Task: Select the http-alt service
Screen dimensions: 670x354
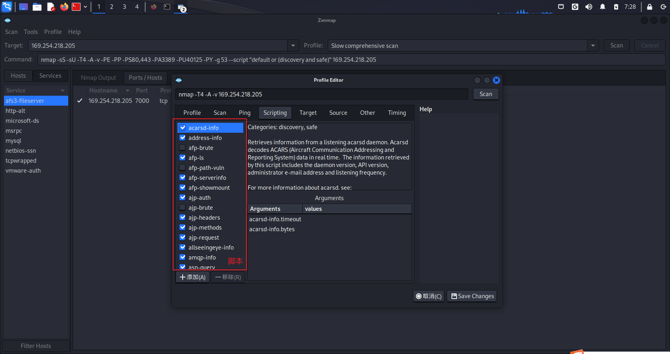Action: coord(36,111)
